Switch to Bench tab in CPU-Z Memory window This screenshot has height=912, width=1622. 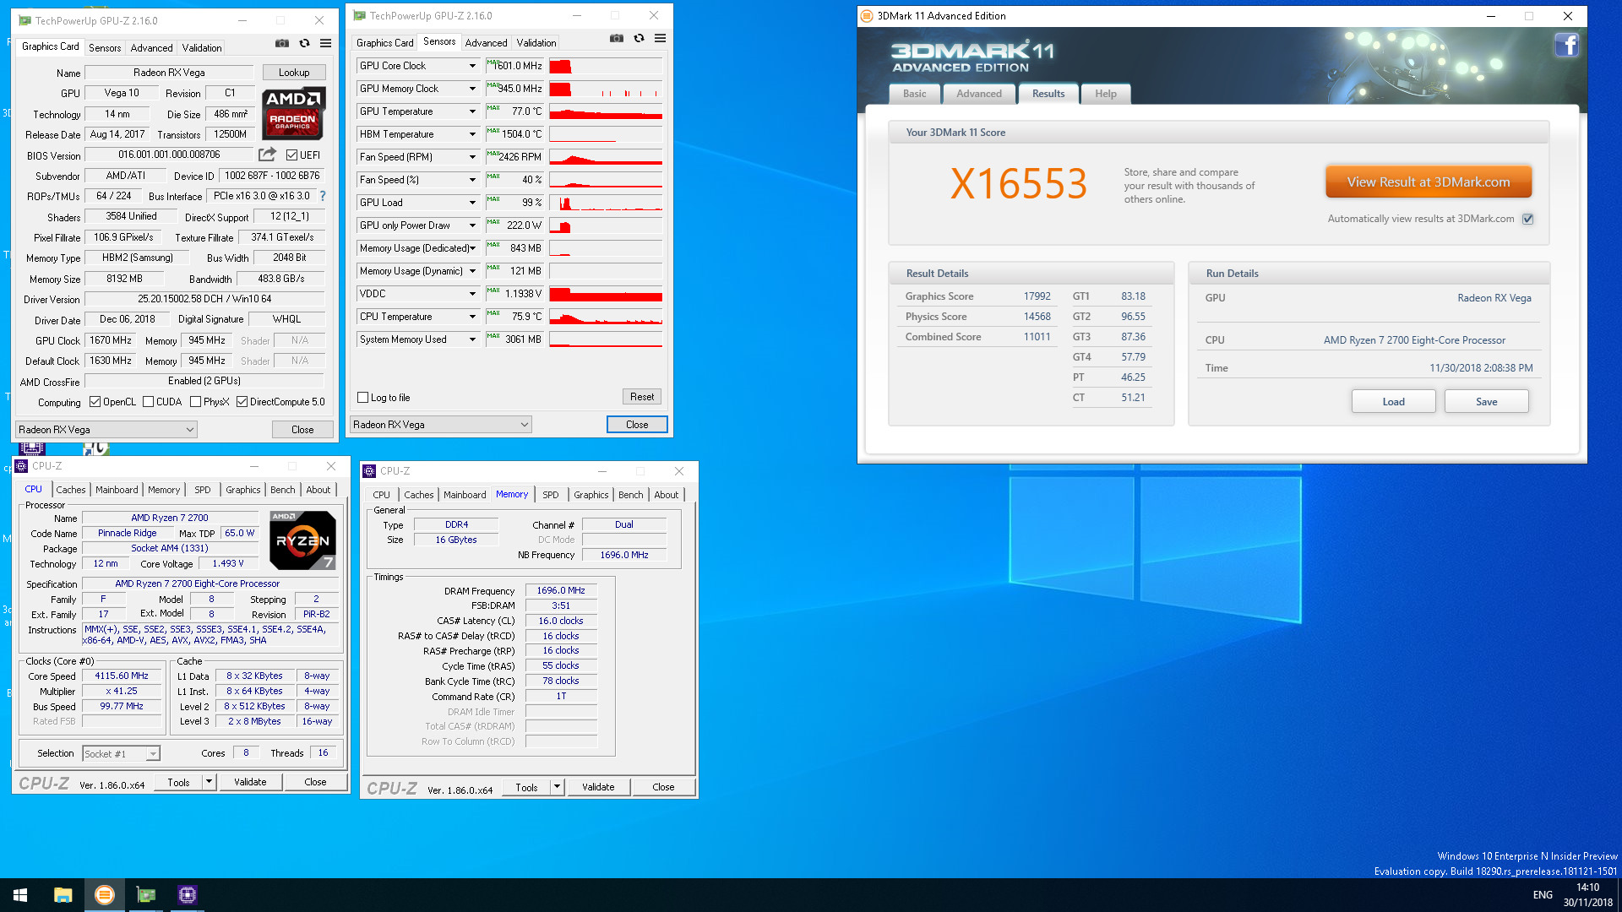click(x=630, y=495)
